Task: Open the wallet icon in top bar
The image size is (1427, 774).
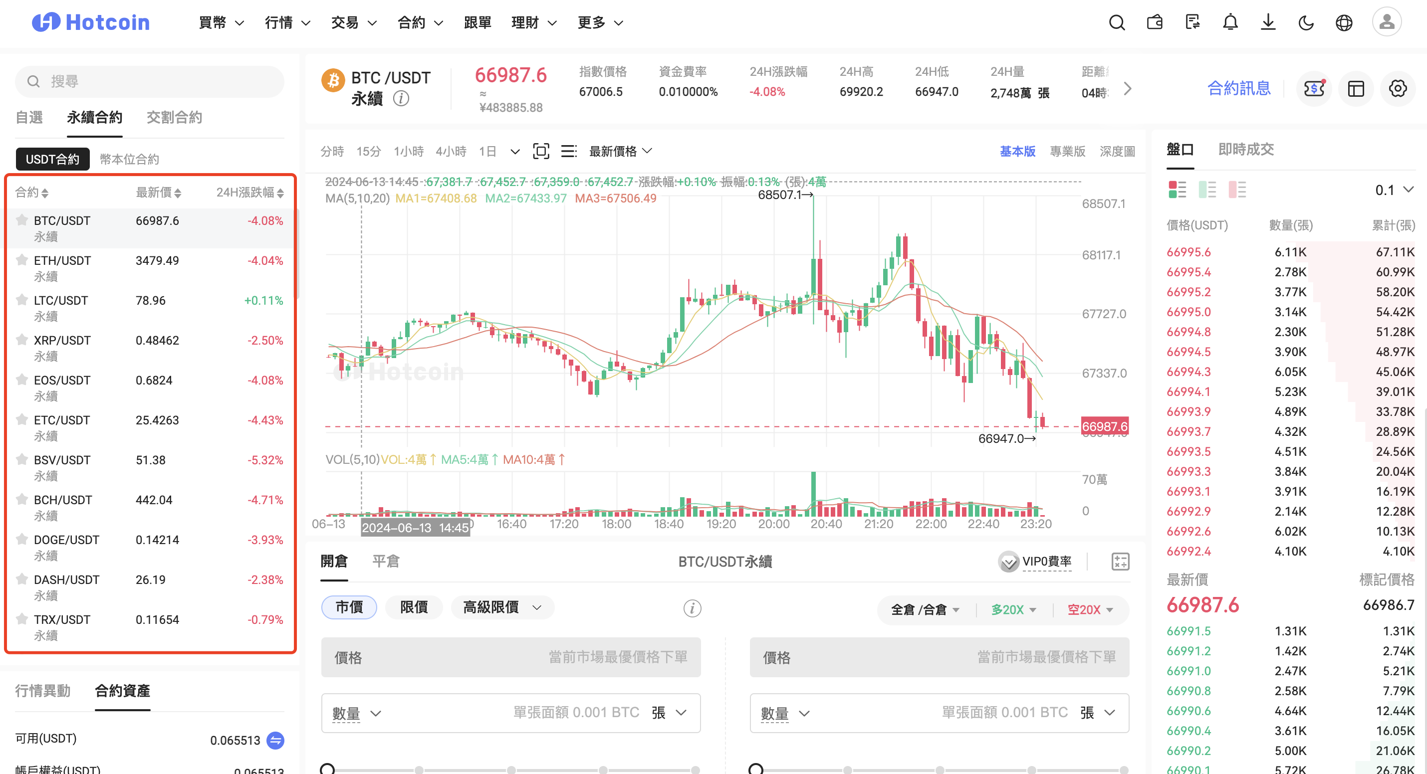Action: click(1155, 23)
